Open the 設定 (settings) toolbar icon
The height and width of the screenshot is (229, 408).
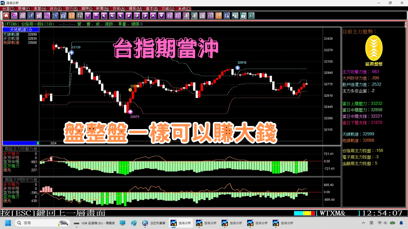[x=47, y=15]
